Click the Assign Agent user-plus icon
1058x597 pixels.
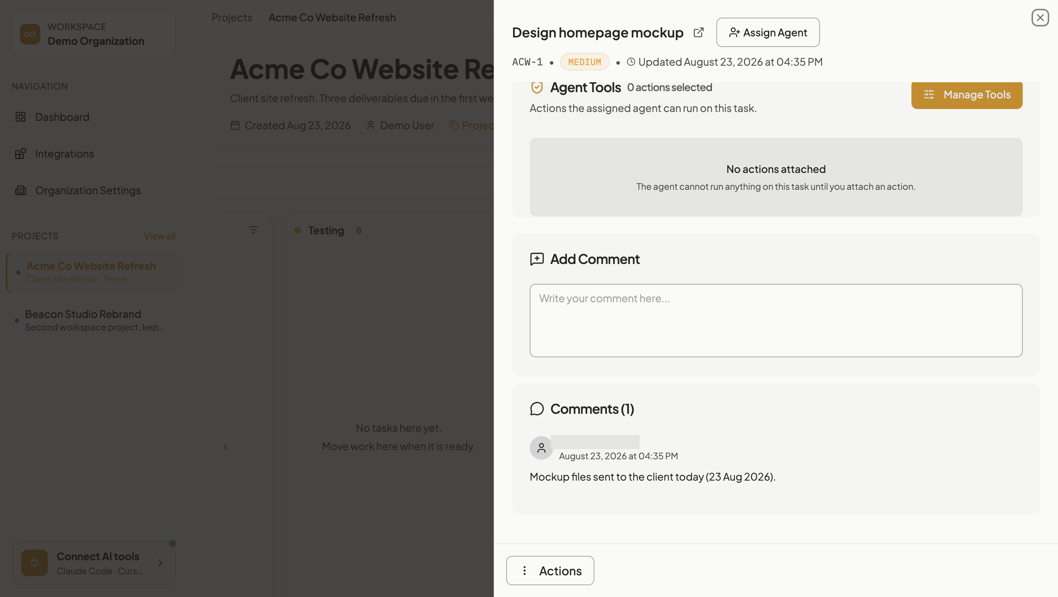[x=734, y=32]
